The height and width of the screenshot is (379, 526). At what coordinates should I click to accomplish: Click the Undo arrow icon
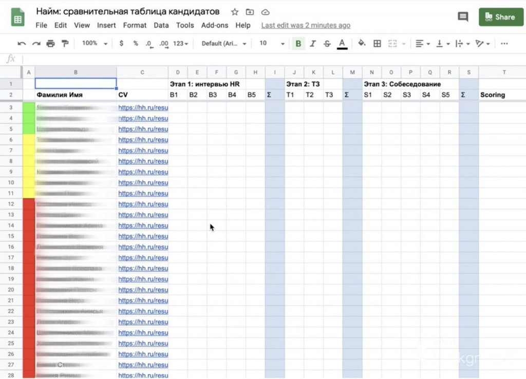tap(22, 44)
